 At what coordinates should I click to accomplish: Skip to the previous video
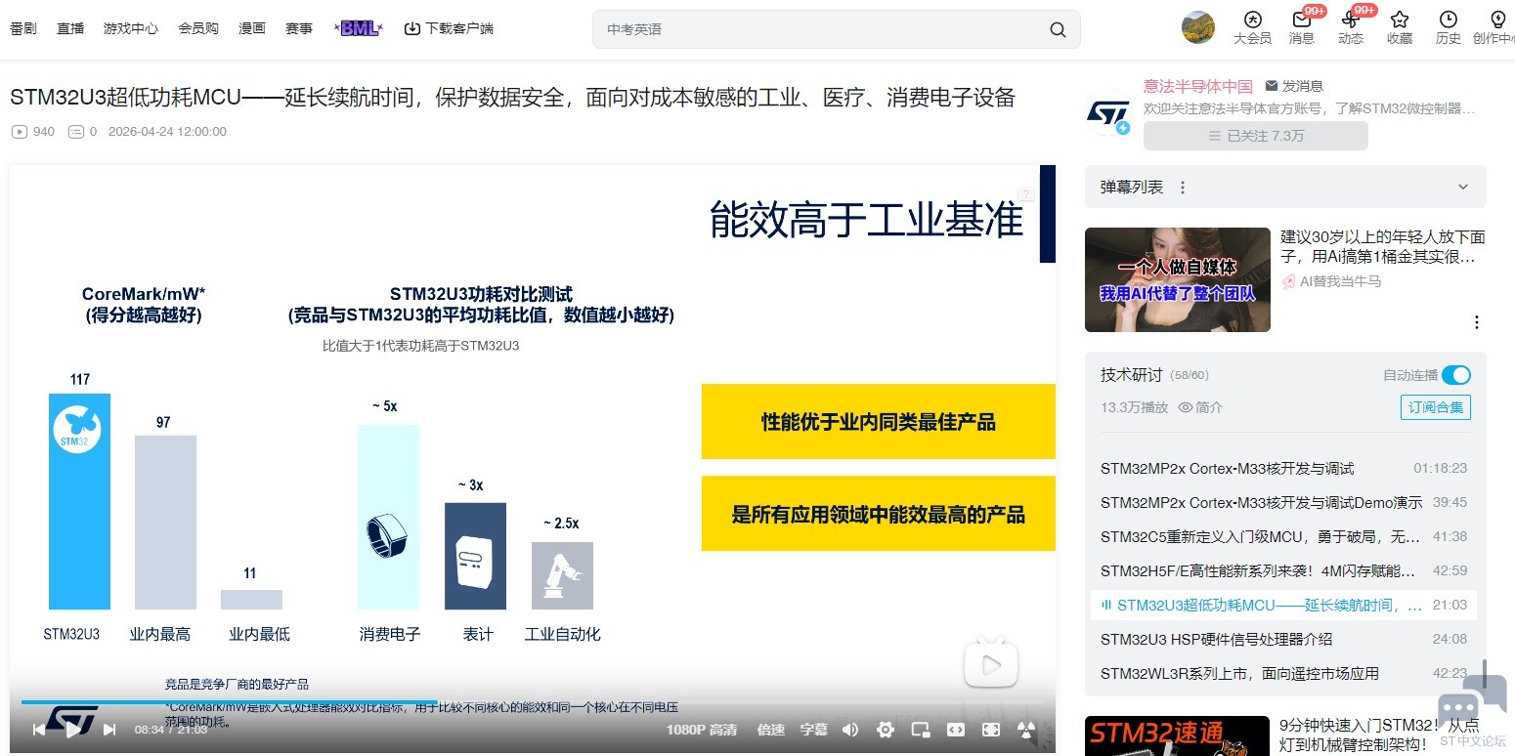coord(38,730)
